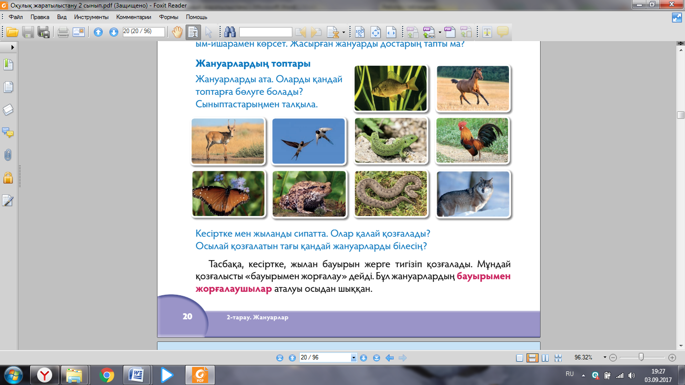685x385 pixels.
Task: Open the Signatures panel in the sidebar
Action: [x=8, y=201]
